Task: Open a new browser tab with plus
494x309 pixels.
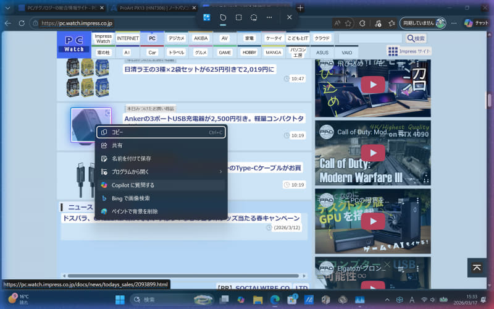Action: coord(300,8)
